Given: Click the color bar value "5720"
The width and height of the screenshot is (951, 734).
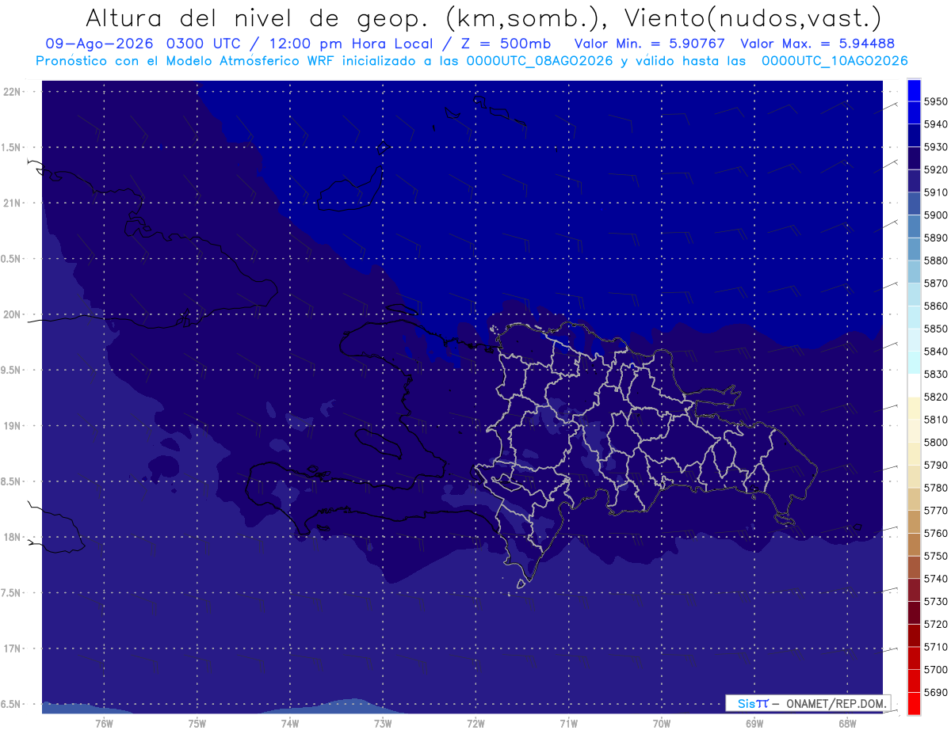Looking at the screenshot, I should pos(935,625).
